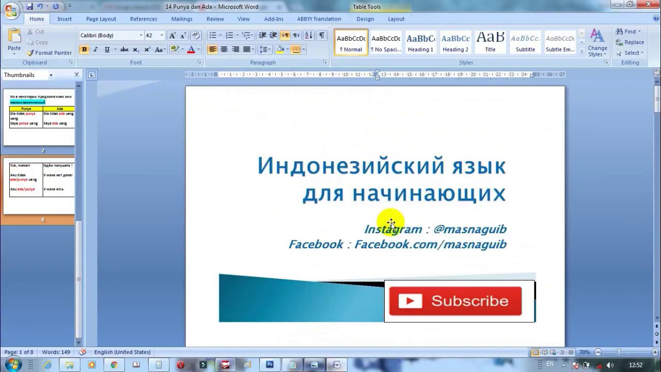
Task: Click the proofing errors icon in status bar
Action: [x=83, y=352]
